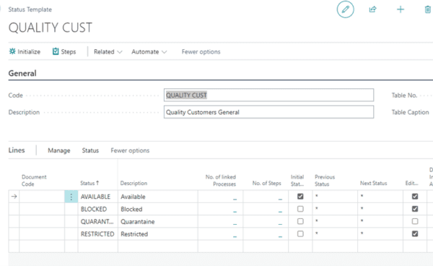Click Fewer options in Lines section
The height and width of the screenshot is (266, 433).
130,150
